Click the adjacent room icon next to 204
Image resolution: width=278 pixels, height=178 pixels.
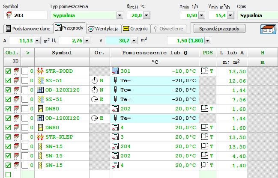tap(115, 146)
